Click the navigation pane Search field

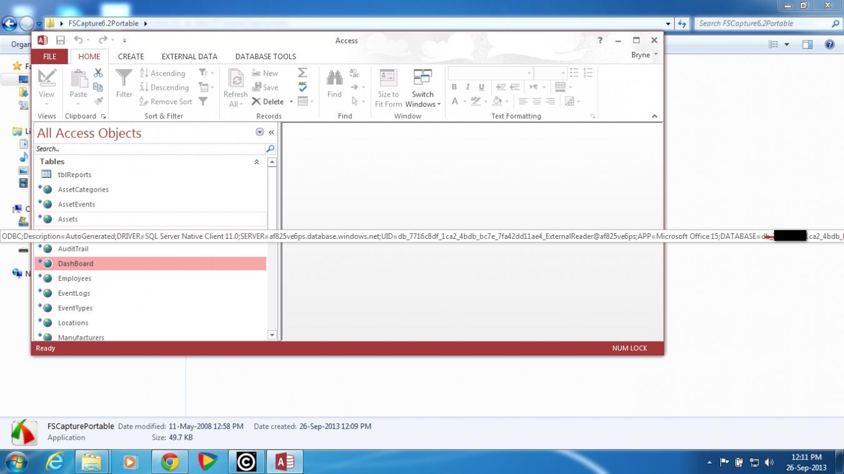point(150,148)
